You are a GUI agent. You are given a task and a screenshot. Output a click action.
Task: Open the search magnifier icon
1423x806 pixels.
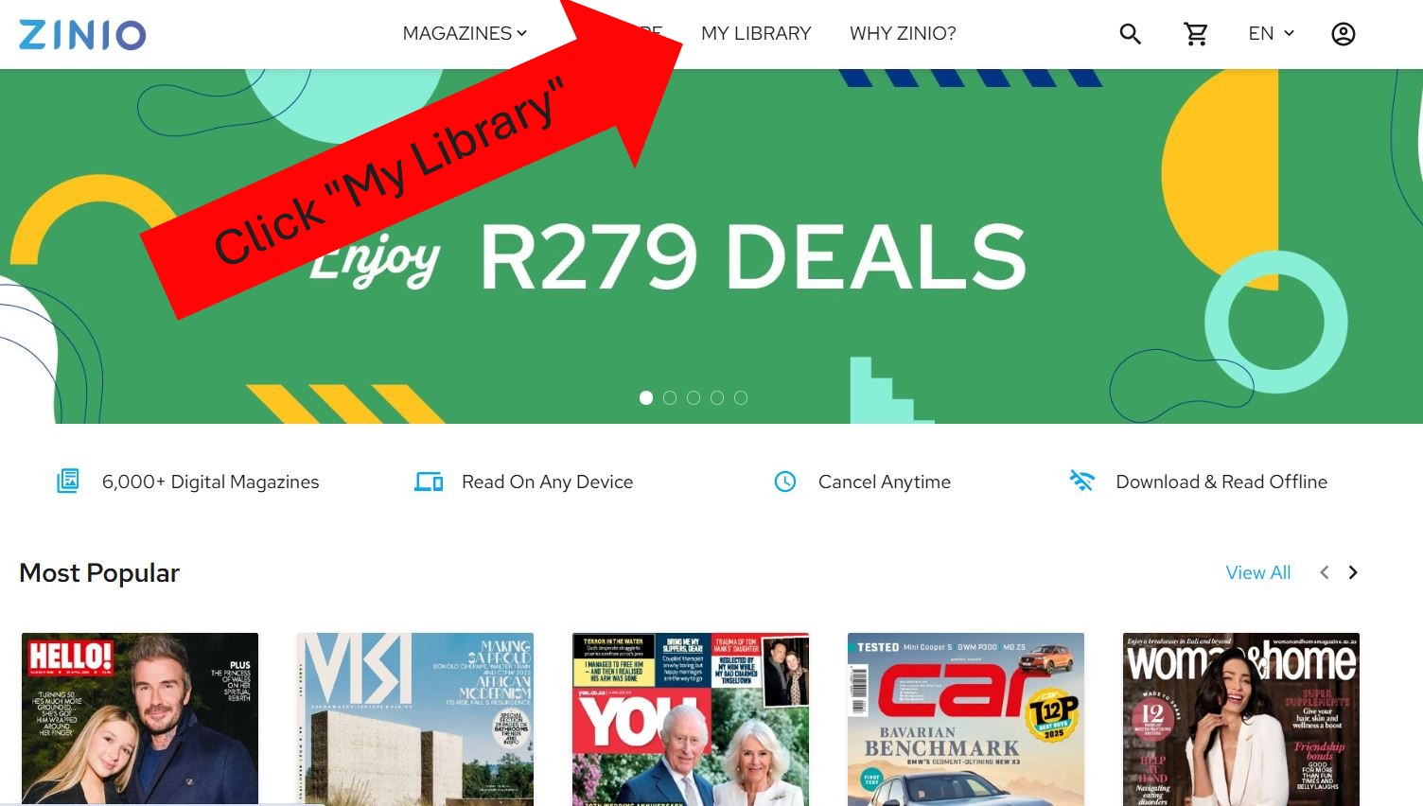tap(1130, 34)
